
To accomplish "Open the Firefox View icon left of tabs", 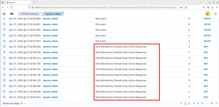I will 2,3.
